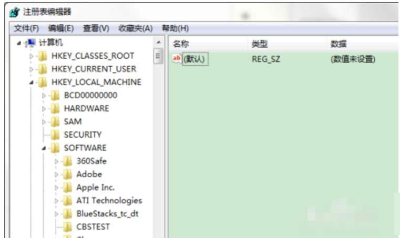Select the BlueStacks_tc_dt key label
Screen dimensions: 400x238
coord(107,214)
